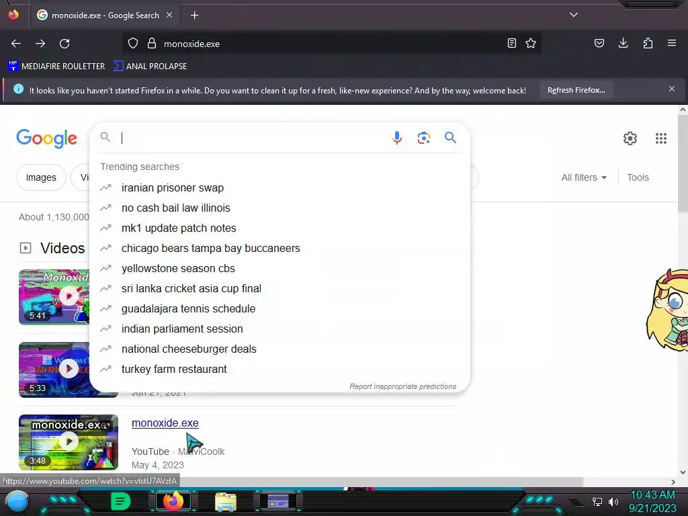Viewport: 688px width, 516px height.
Task: Open Google quick settings gear
Action: [630, 138]
